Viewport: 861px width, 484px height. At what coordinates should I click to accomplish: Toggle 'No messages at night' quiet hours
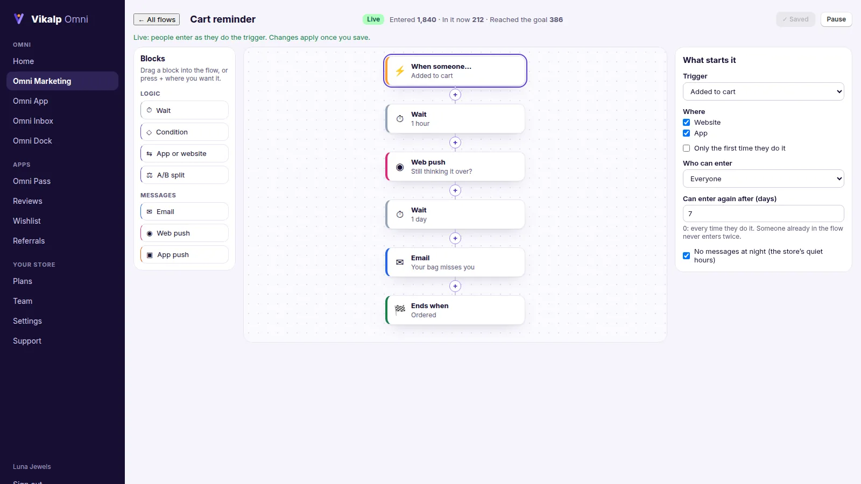coord(687,256)
